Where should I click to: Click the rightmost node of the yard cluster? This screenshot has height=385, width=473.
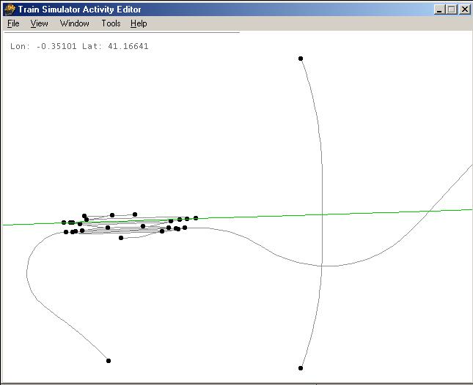pos(196,218)
